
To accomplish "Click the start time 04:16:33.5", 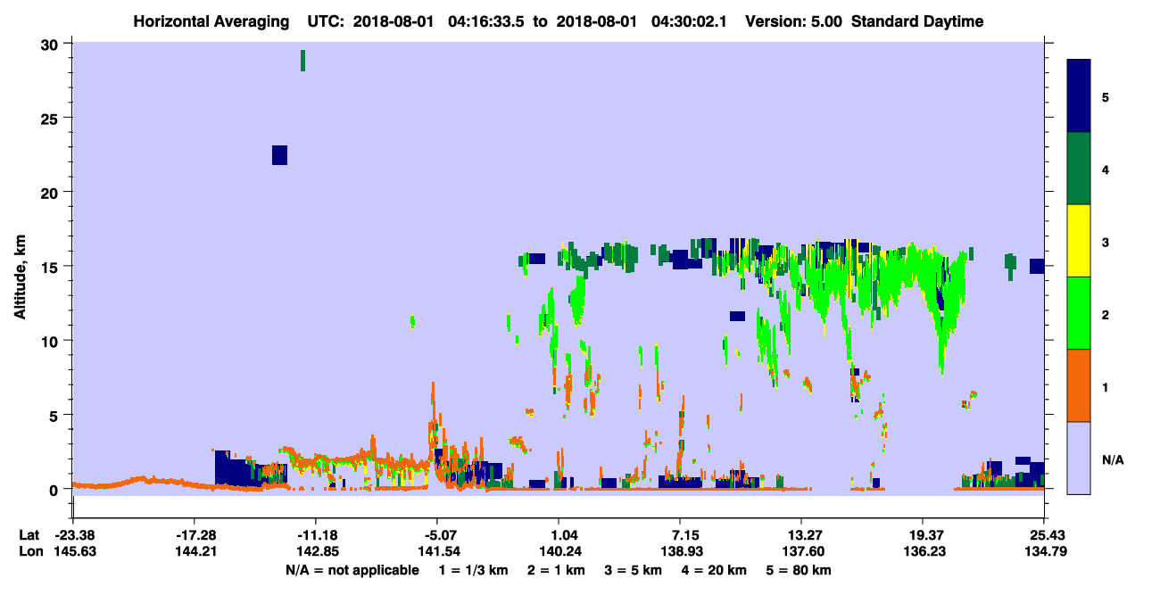I will (x=487, y=21).
